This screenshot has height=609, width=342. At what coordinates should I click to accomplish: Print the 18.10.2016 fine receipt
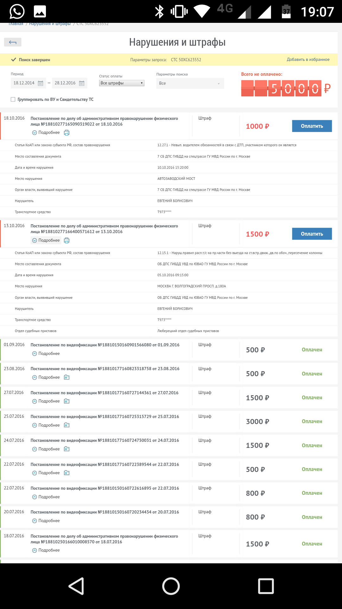(x=66, y=133)
